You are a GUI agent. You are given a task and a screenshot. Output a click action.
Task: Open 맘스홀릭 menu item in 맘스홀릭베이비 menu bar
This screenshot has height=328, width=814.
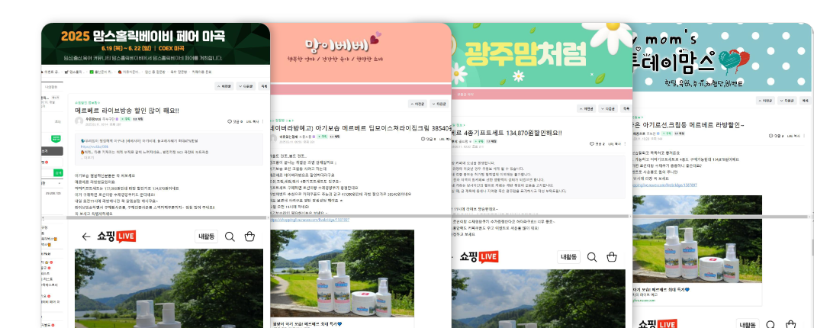[x=74, y=72]
